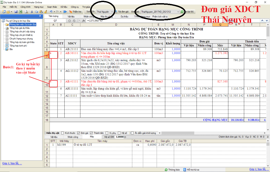
Task: Select Tổng hợp kinh phí in tree
Action: coord(18,46)
